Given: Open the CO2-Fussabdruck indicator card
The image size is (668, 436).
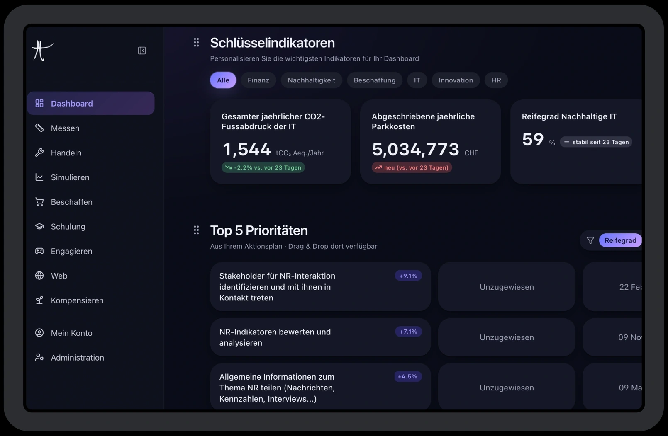Looking at the screenshot, I should click(280, 142).
